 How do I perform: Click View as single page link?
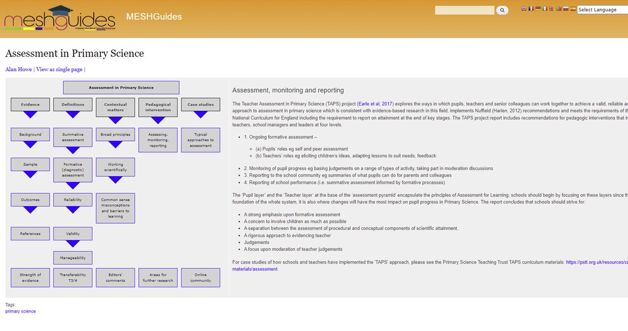(59, 69)
